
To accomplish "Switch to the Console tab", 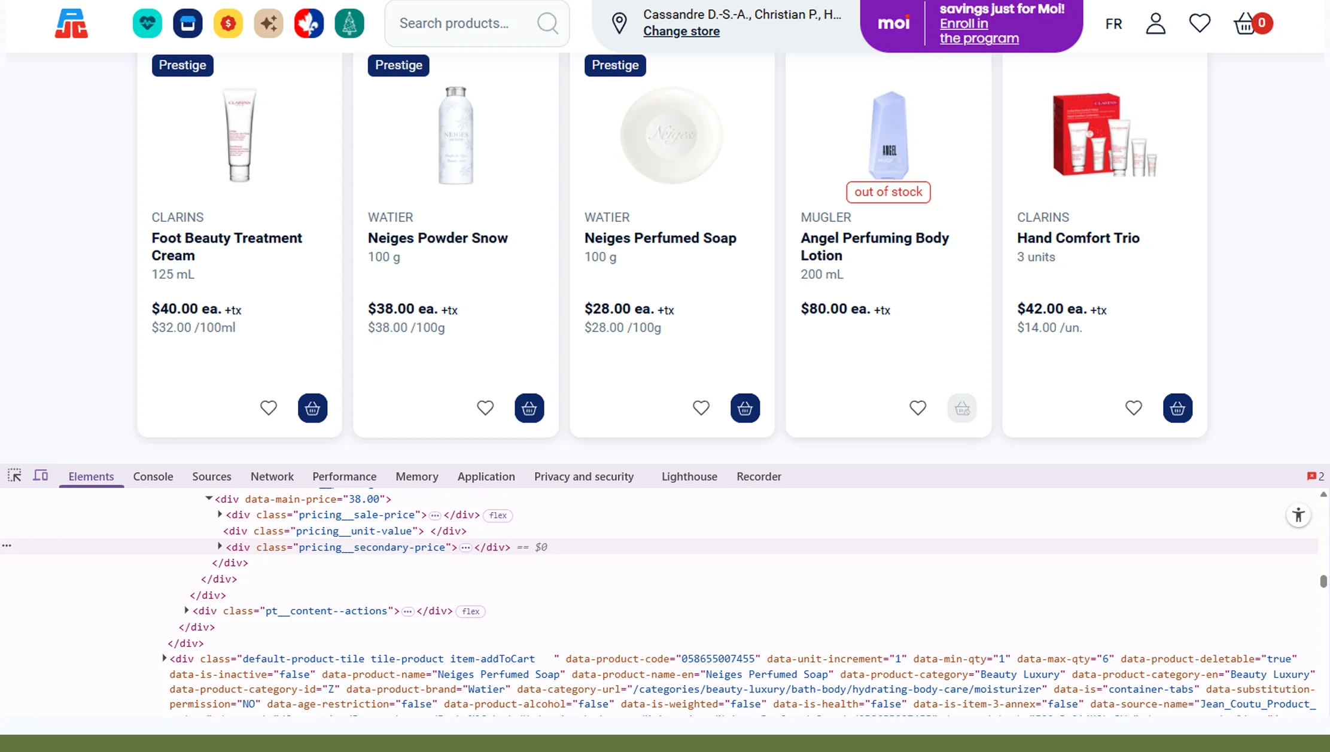I will 153,476.
